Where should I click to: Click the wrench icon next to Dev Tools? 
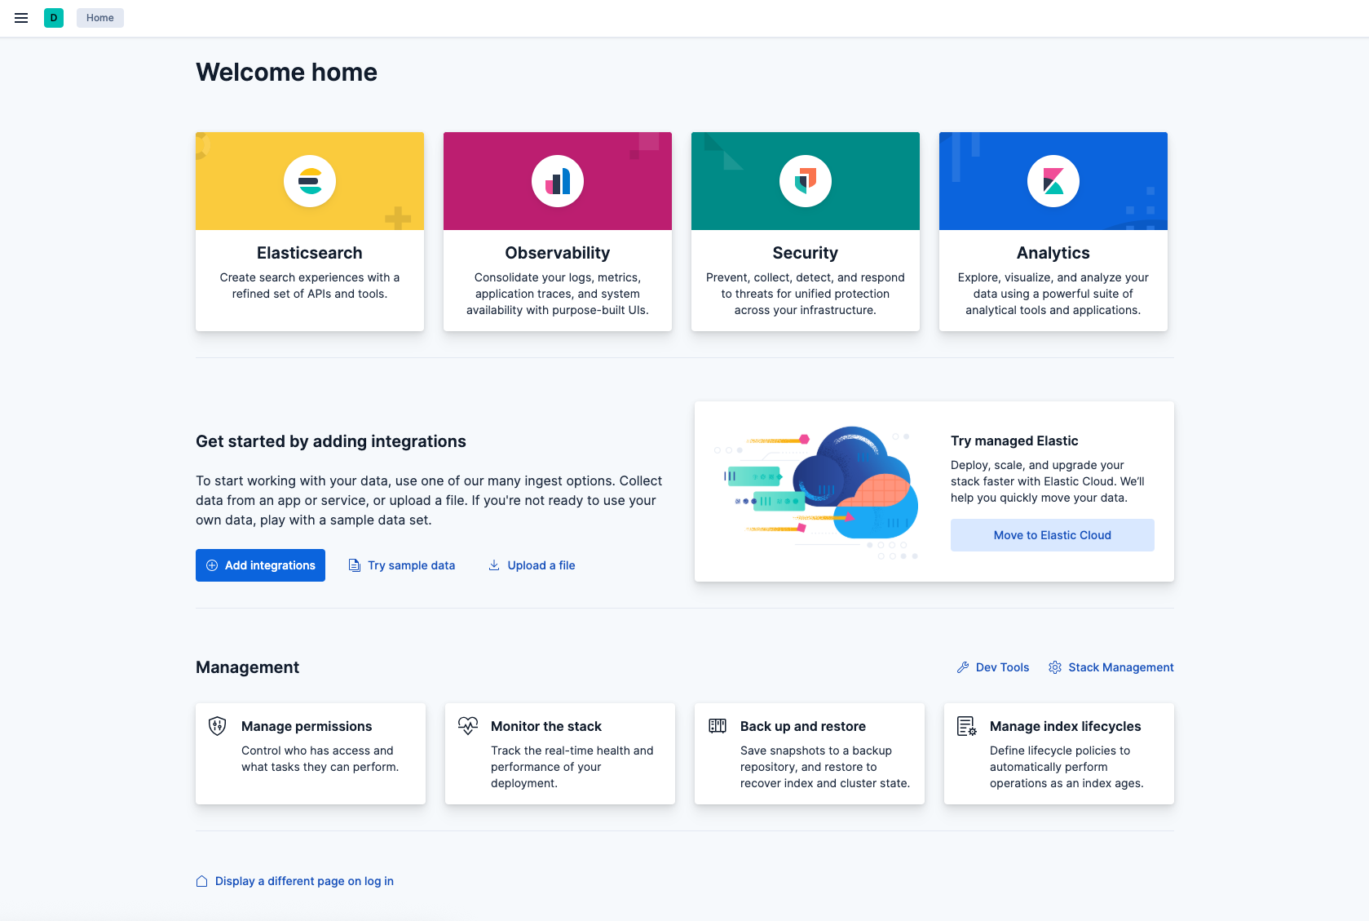coord(963,667)
